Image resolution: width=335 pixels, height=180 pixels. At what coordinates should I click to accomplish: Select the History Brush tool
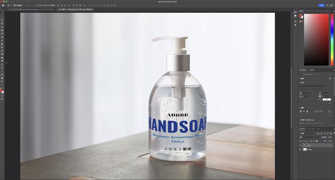2,47
